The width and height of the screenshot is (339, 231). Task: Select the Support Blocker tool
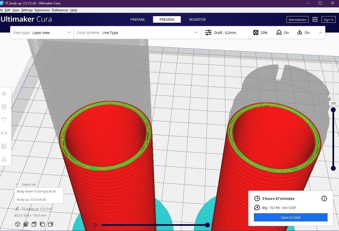[x=4, y=159]
